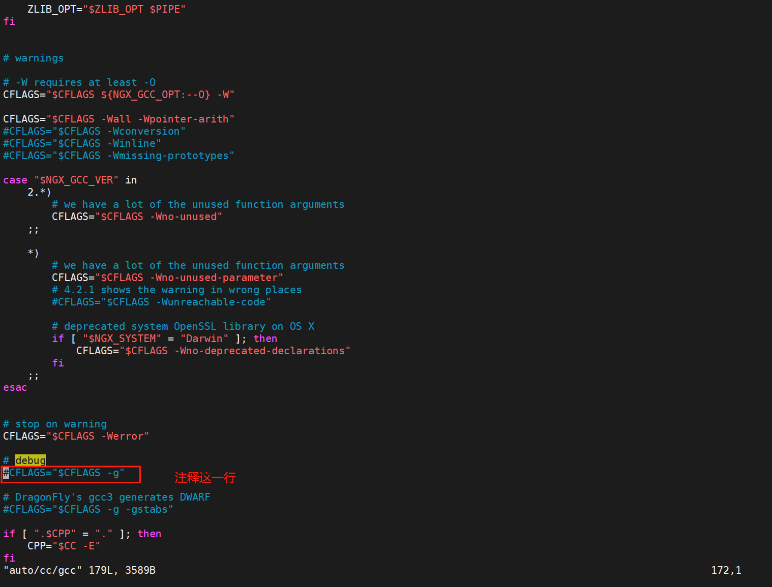Click the '# -W requires at least -O' comment
Screen dimensions: 772x587
click(79, 82)
